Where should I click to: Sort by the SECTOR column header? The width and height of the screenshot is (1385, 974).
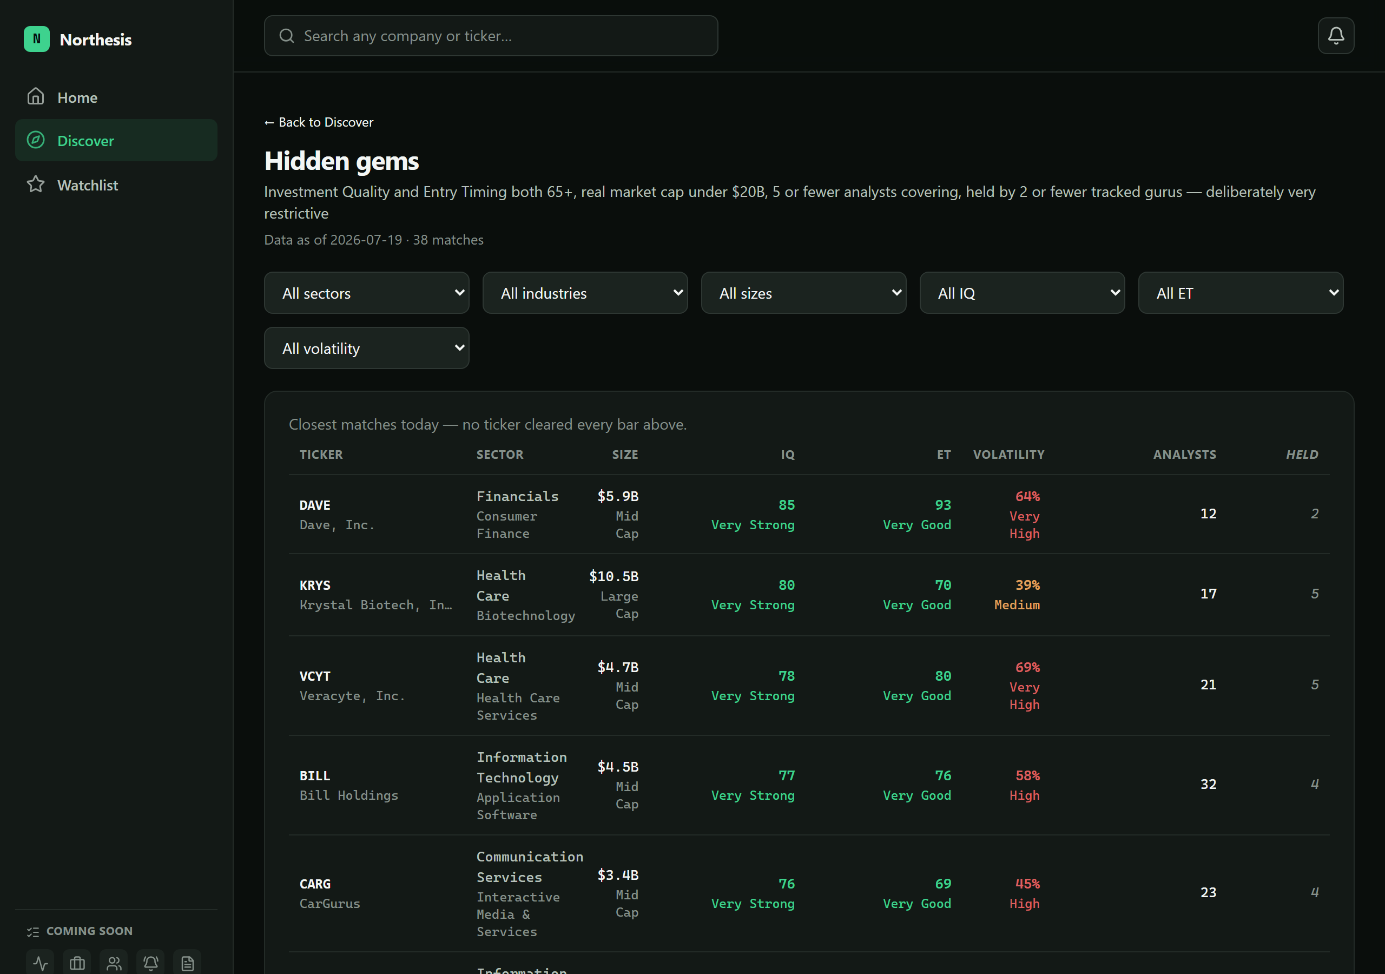tap(499, 455)
